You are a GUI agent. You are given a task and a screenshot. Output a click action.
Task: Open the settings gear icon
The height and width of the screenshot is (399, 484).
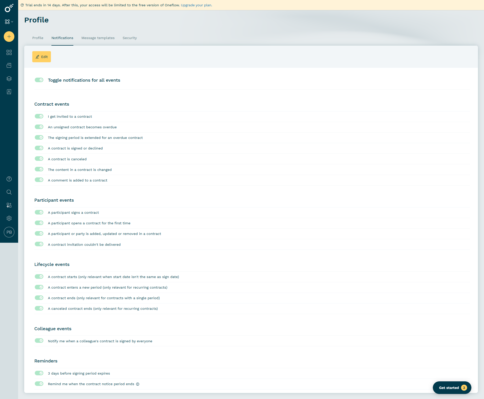pyautogui.click(x=9, y=218)
